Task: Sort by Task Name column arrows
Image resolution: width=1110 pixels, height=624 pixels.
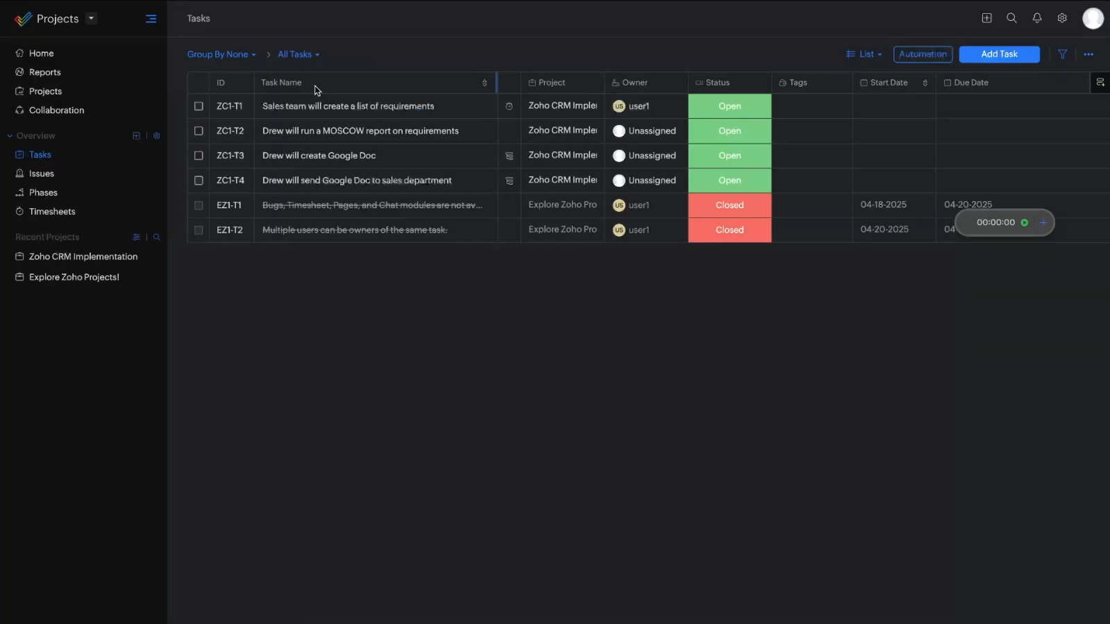Action: [485, 83]
